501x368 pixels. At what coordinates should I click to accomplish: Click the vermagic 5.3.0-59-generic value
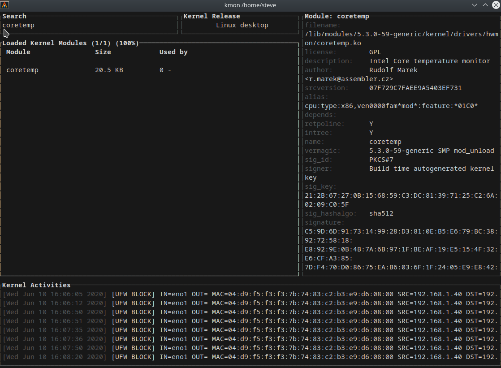pyautogui.click(x=432, y=151)
